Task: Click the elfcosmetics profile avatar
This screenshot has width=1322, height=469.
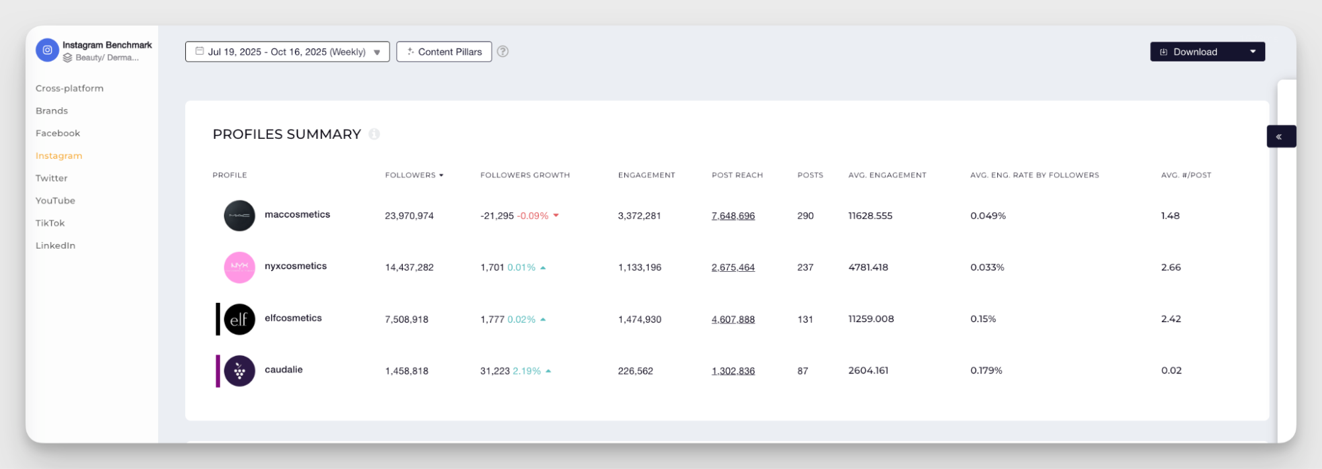Action: (239, 320)
